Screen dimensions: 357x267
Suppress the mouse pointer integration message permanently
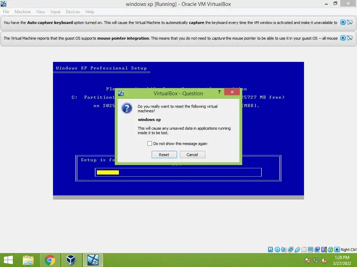click(349, 38)
